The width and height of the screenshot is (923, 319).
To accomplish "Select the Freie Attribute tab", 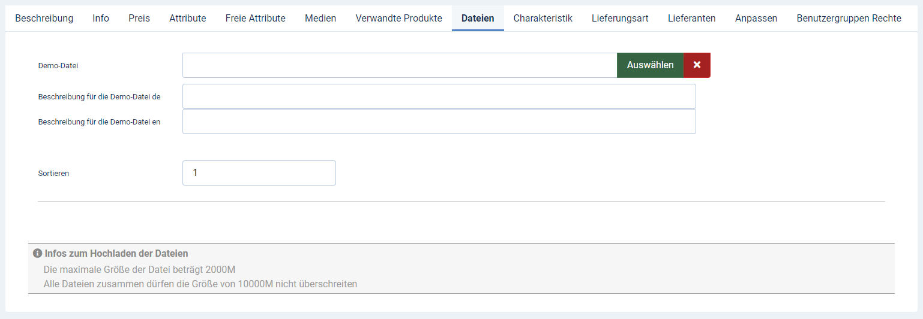I will [x=256, y=19].
